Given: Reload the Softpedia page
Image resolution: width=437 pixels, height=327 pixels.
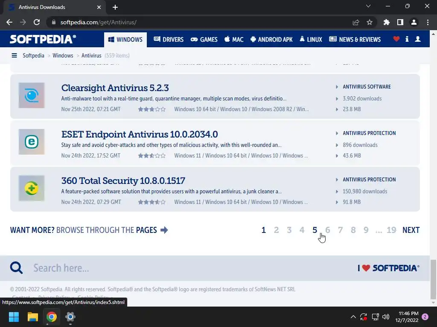Looking at the screenshot, I should tap(37, 22).
